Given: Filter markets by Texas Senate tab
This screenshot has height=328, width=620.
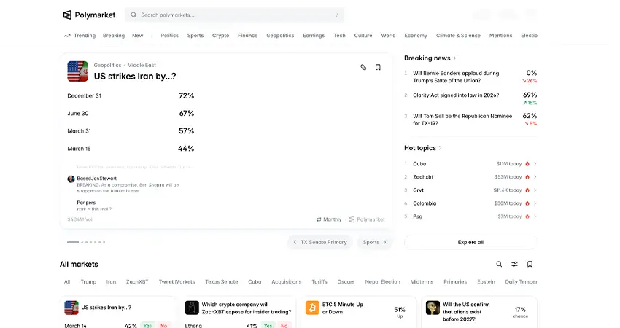Looking at the screenshot, I should point(221,281).
